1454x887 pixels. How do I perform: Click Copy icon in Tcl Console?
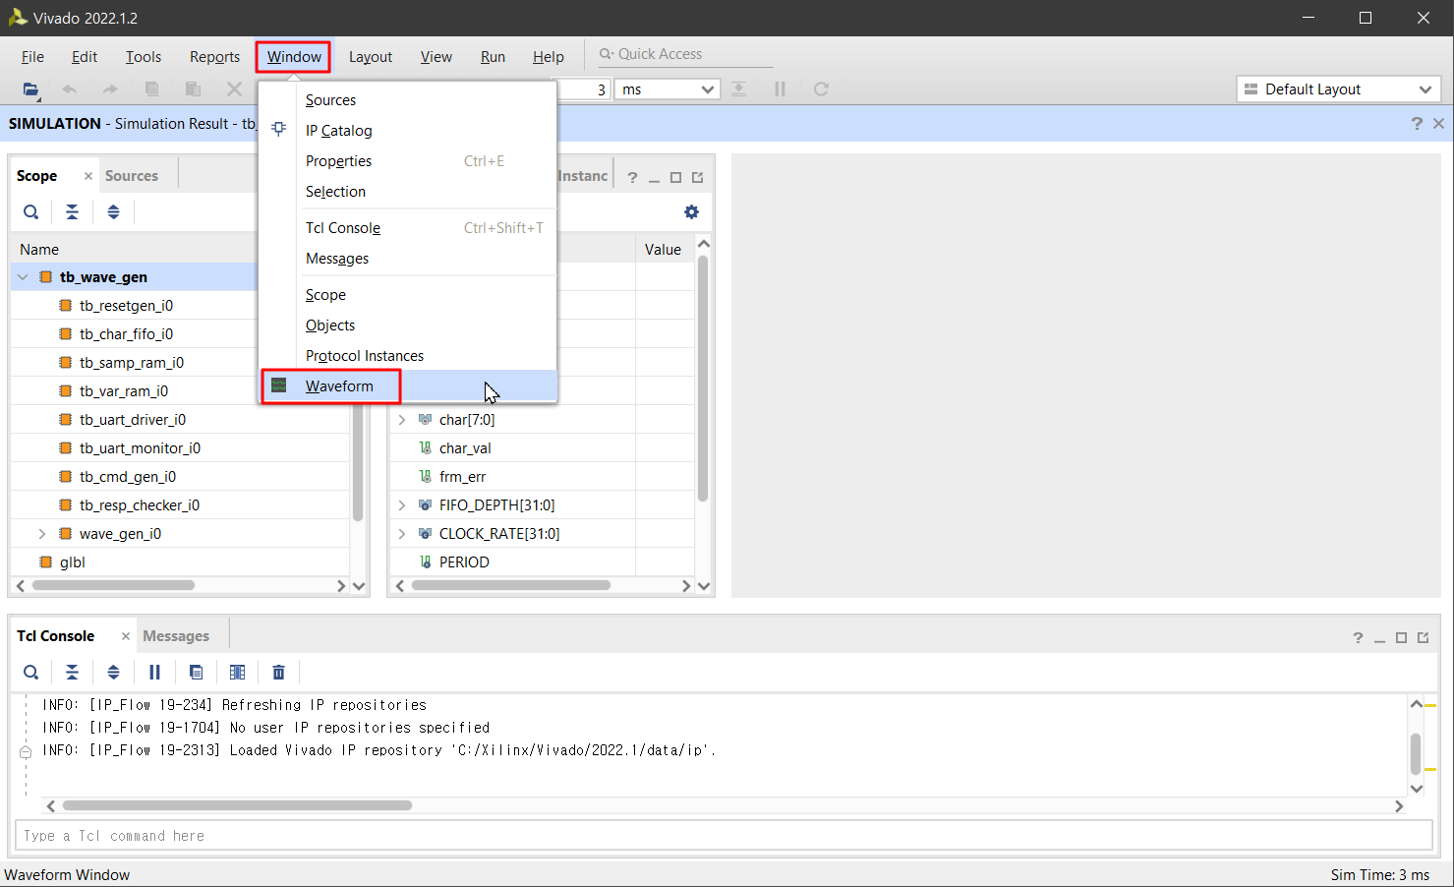(196, 673)
